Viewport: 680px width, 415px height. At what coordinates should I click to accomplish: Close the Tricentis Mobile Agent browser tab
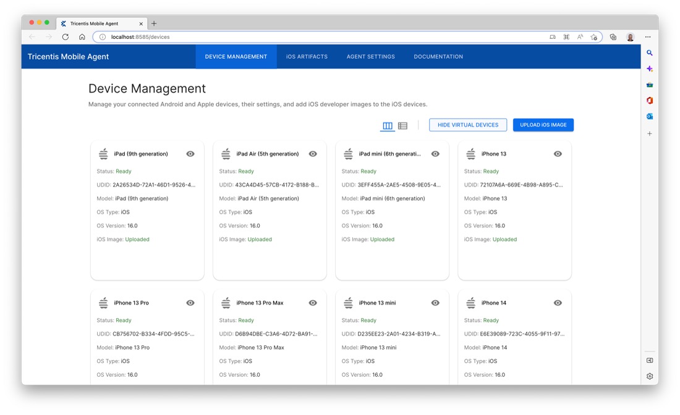point(141,24)
